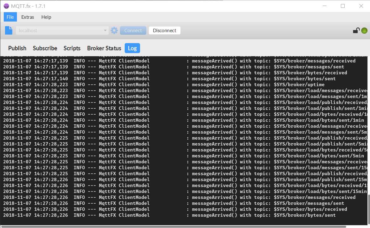Click the Disconnect button
The height and width of the screenshot is (228, 370).
(x=164, y=30)
